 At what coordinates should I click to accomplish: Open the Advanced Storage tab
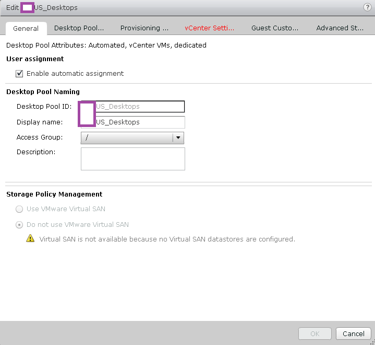(340, 28)
